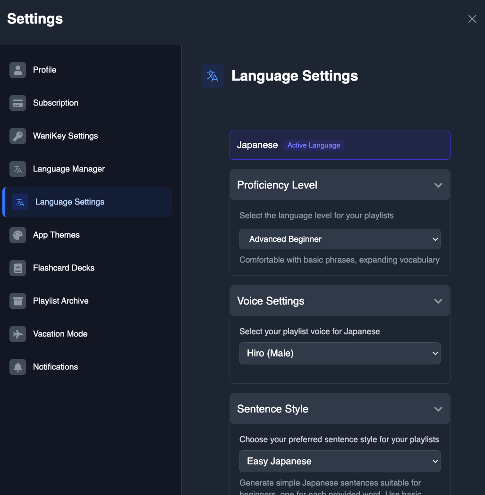Click the Flashcard Decks book icon
Screen dimensions: 485x495
(18, 268)
